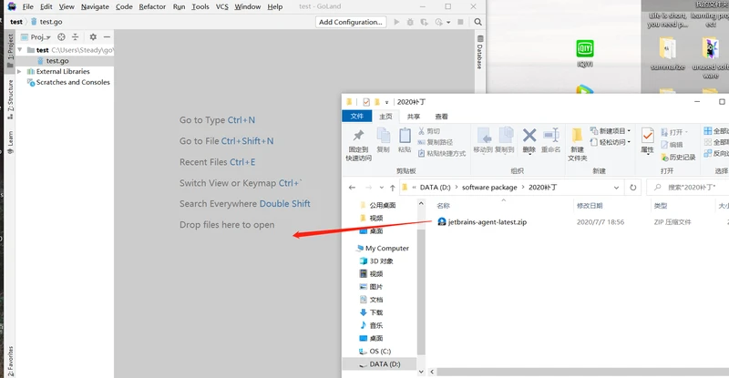Click the delete (删除) icon in Explorer ribbon
The height and width of the screenshot is (378, 729).
pos(529,138)
